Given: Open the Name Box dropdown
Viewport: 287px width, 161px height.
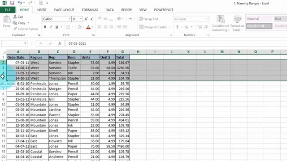Looking at the screenshot, I should [x=25, y=43].
